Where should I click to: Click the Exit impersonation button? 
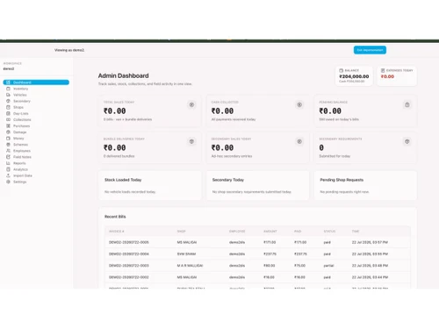click(x=370, y=50)
